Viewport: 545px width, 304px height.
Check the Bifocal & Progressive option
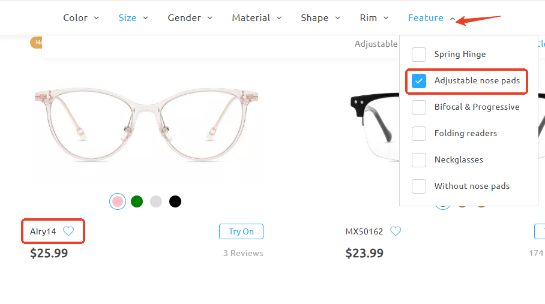pyautogui.click(x=419, y=107)
